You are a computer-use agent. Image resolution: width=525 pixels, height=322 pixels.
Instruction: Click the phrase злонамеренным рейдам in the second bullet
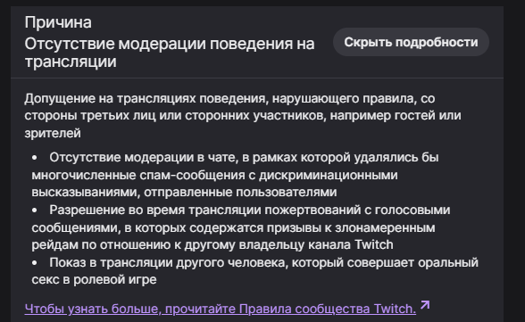coord(233,236)
